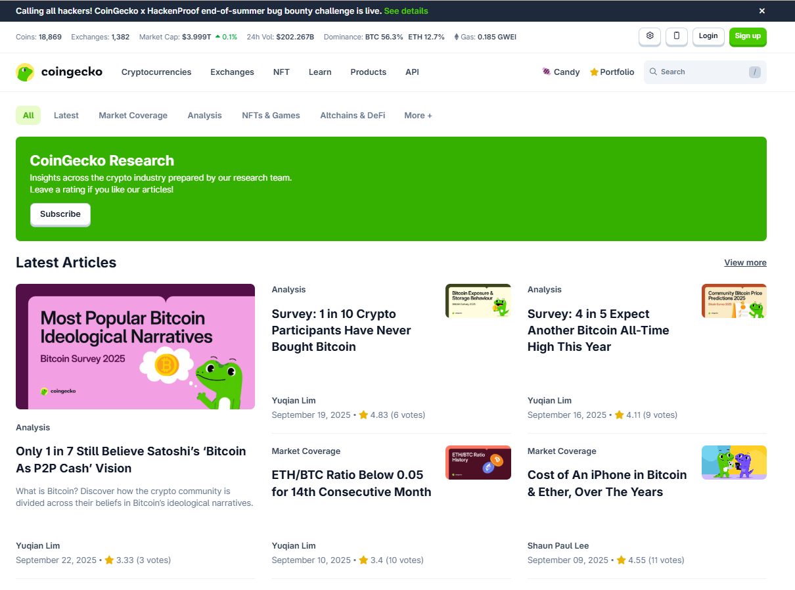Select the Altchains & DeFi tab
The image size is (795, 590).
pos(352,116)
